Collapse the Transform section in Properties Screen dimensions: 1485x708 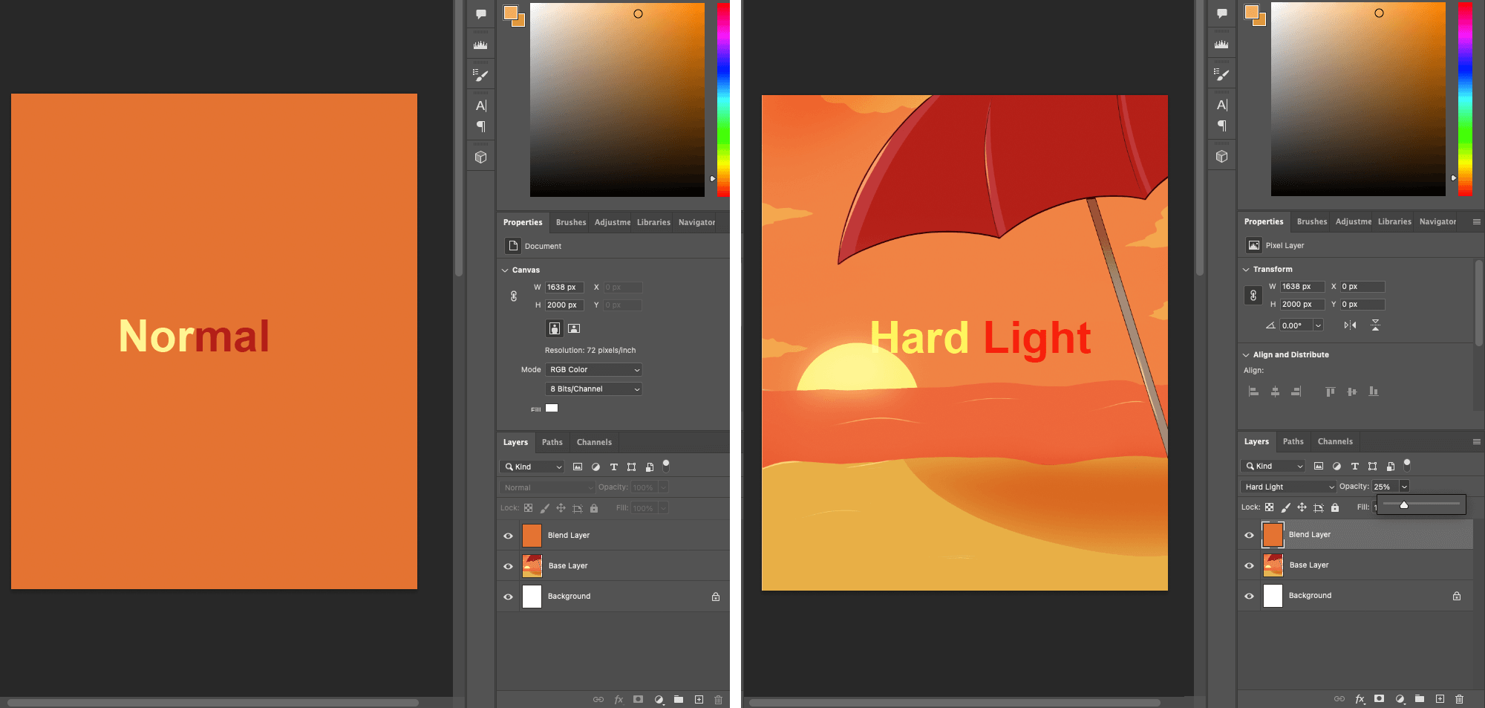tap(1246, 269)
